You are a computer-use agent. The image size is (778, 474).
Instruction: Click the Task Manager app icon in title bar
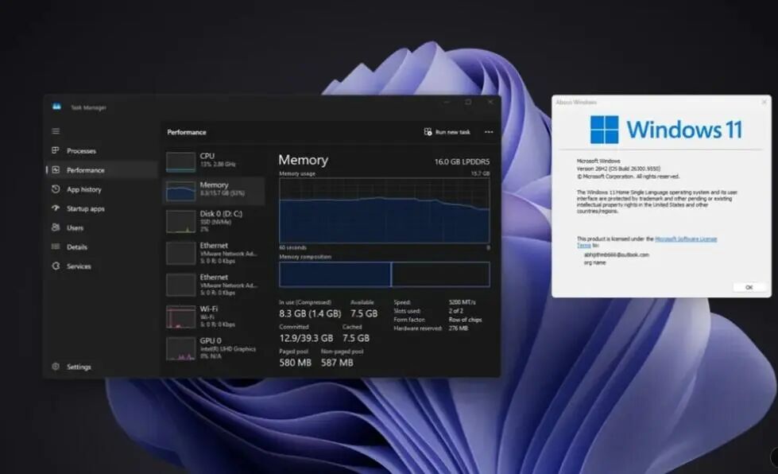click(56, 107)
